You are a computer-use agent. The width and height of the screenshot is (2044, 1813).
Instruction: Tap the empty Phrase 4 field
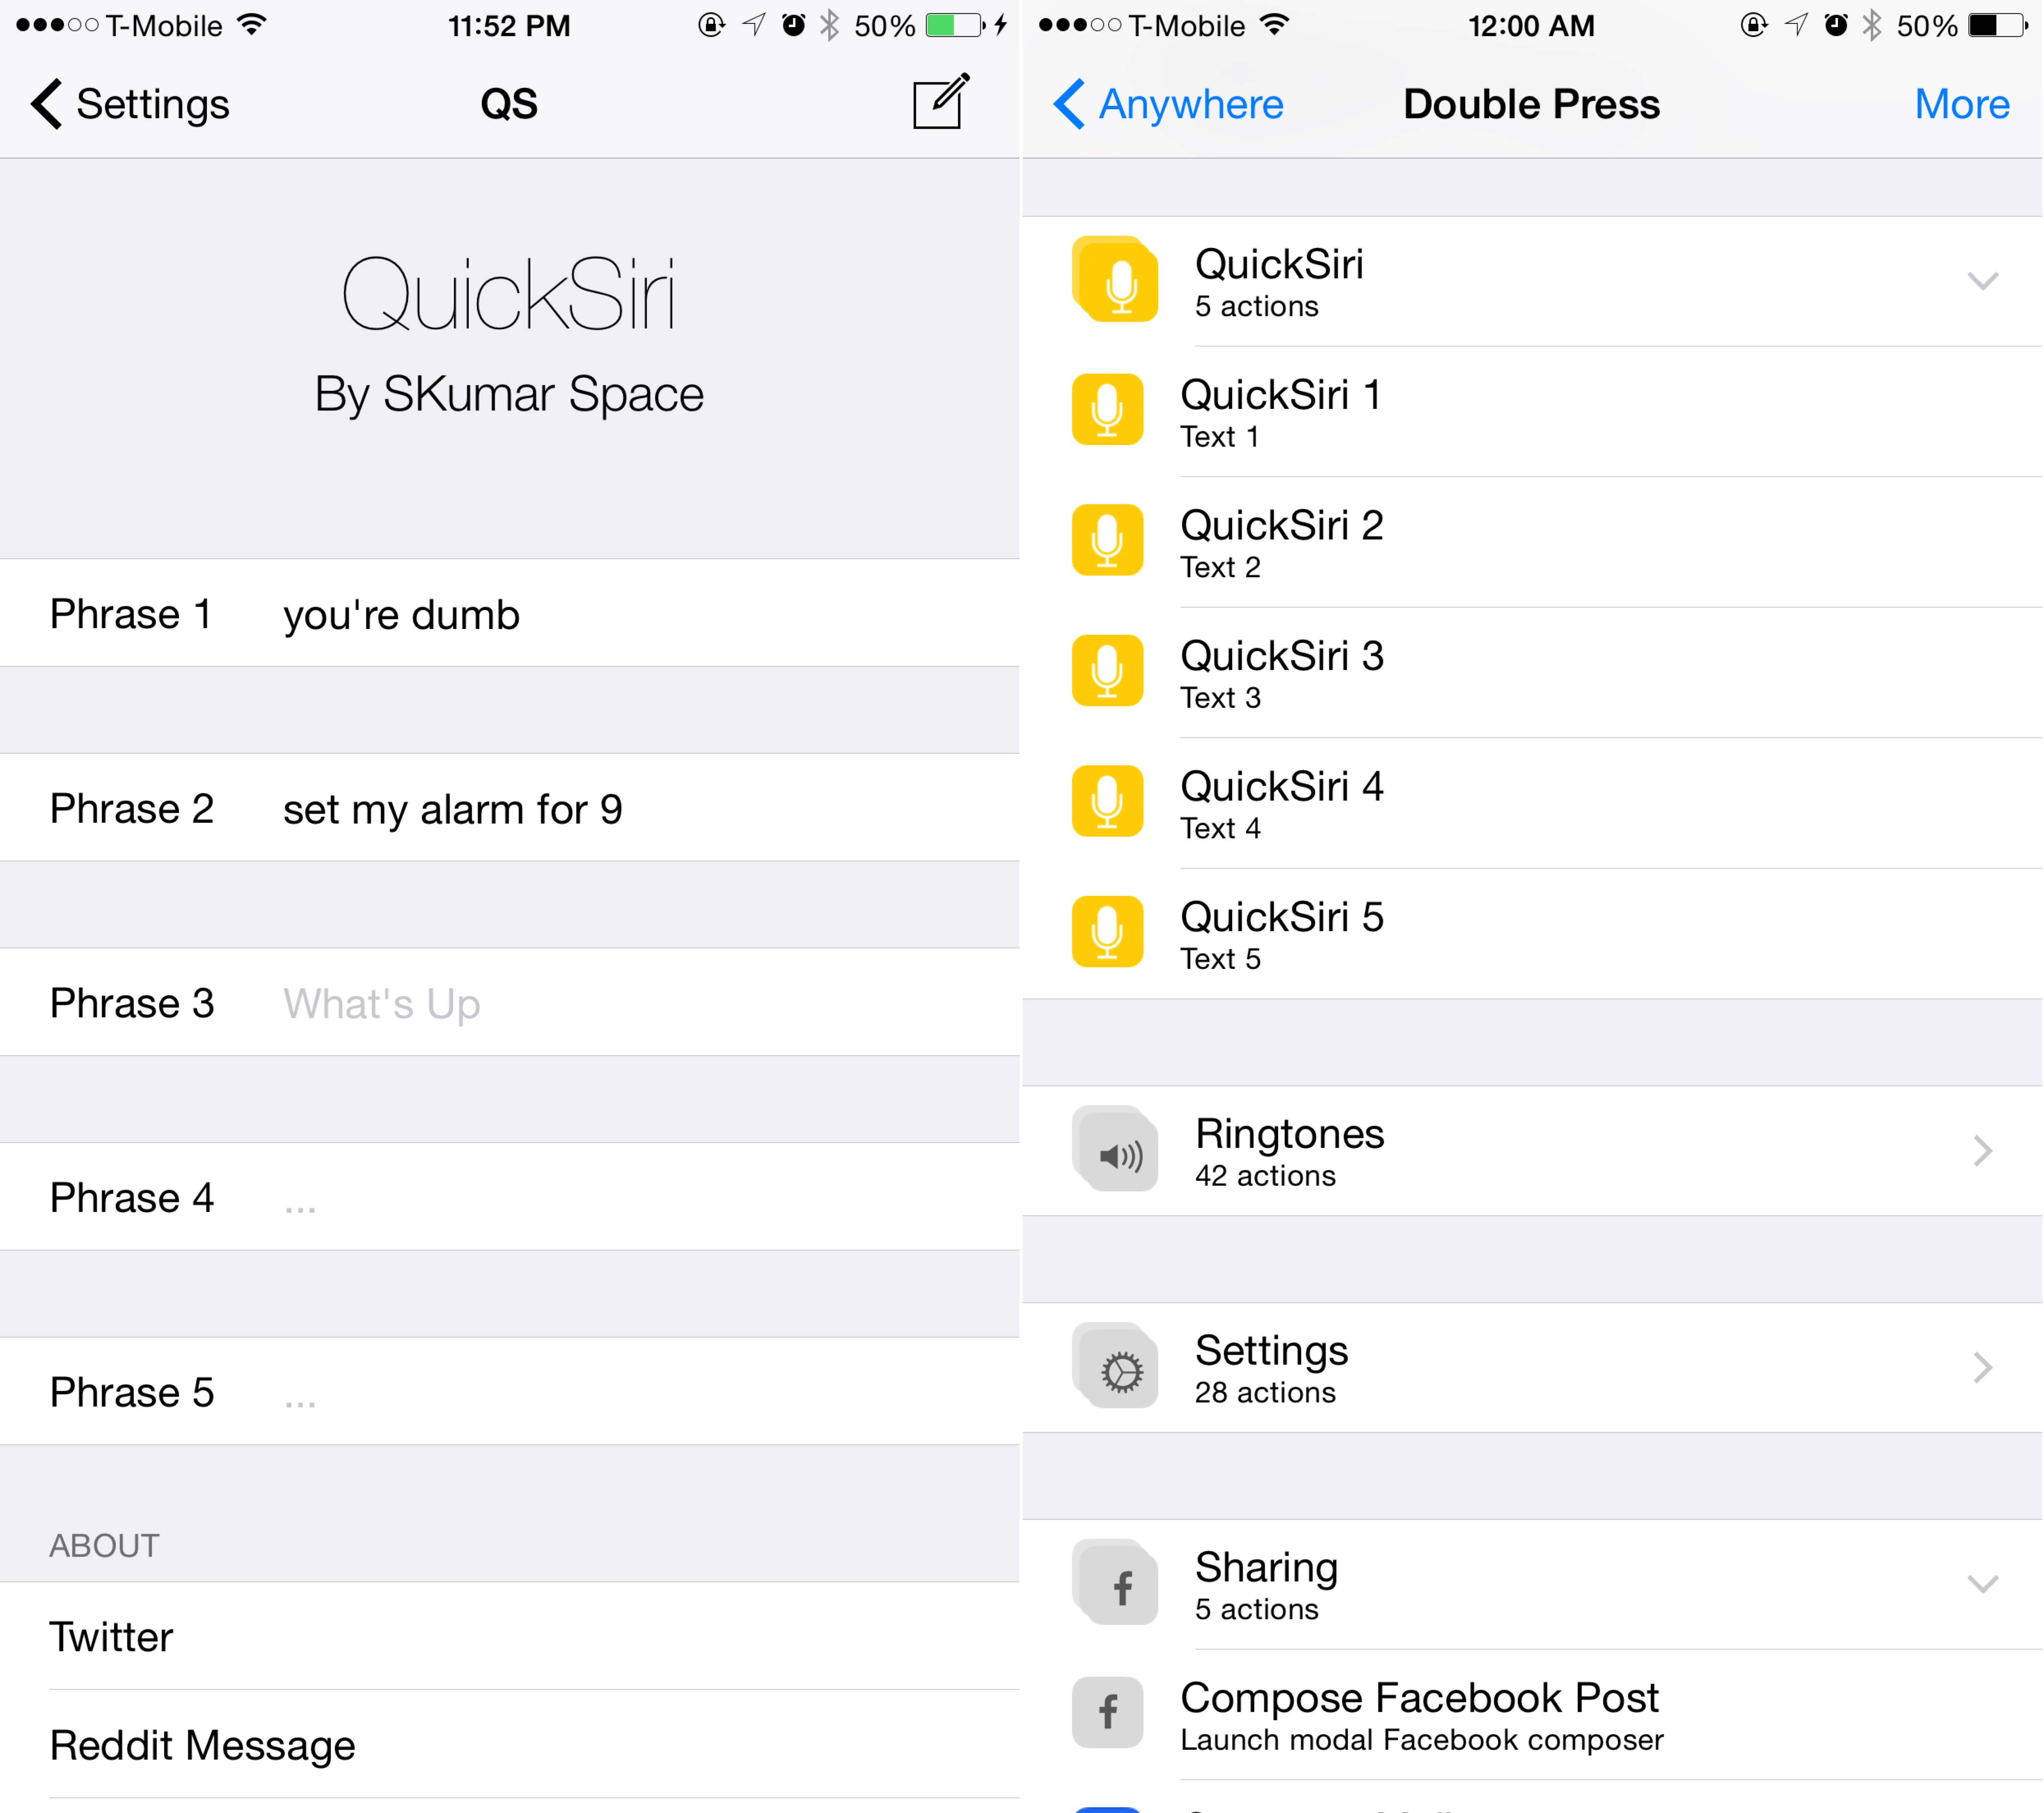(650, 1198)
